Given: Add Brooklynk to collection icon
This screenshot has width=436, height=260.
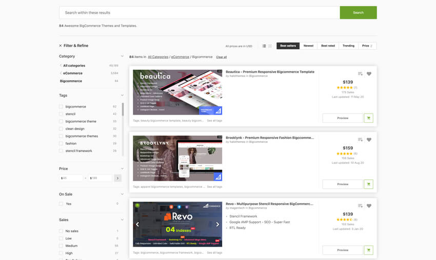Looking at the screenshot, I should tap(360, 140).
